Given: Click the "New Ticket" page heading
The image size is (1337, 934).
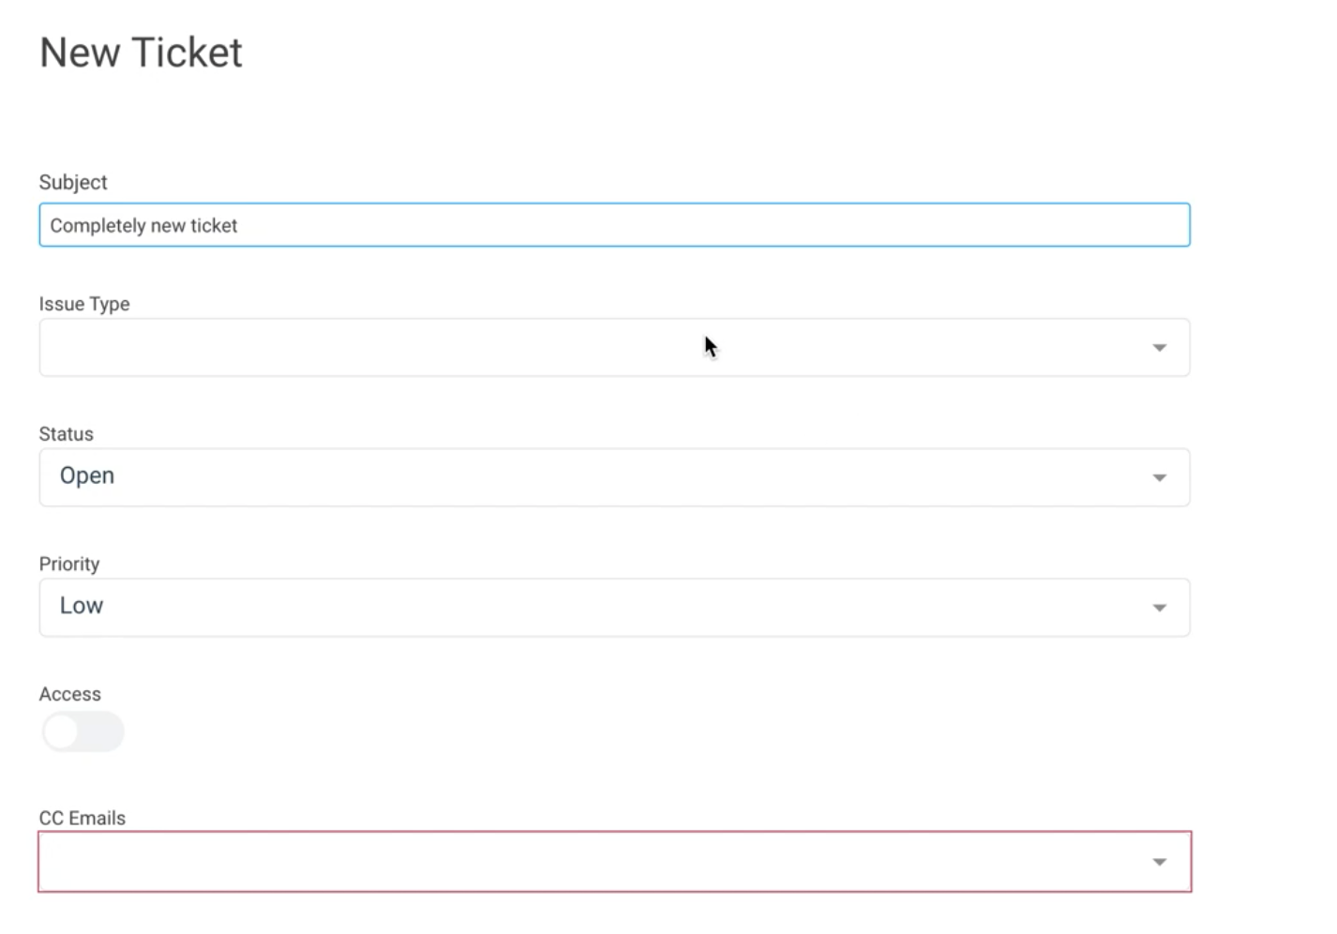Looking at the screenshot, I should click(141, 53).
